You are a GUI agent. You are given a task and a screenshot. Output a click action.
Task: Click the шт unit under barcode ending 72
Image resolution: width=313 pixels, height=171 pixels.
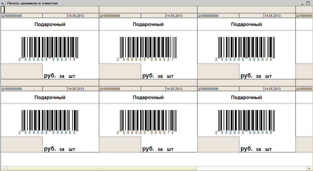[170, 149]
